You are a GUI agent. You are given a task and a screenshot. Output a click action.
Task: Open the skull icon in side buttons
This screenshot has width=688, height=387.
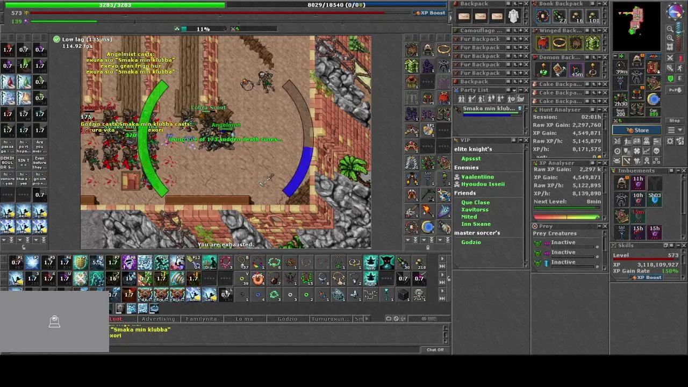pyautogui.click(x=656, y=151)
